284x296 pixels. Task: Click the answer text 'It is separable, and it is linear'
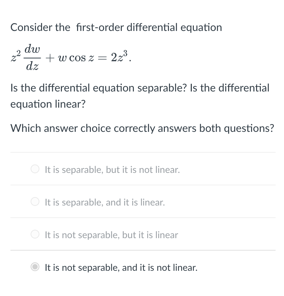click(x=104, y=202)
